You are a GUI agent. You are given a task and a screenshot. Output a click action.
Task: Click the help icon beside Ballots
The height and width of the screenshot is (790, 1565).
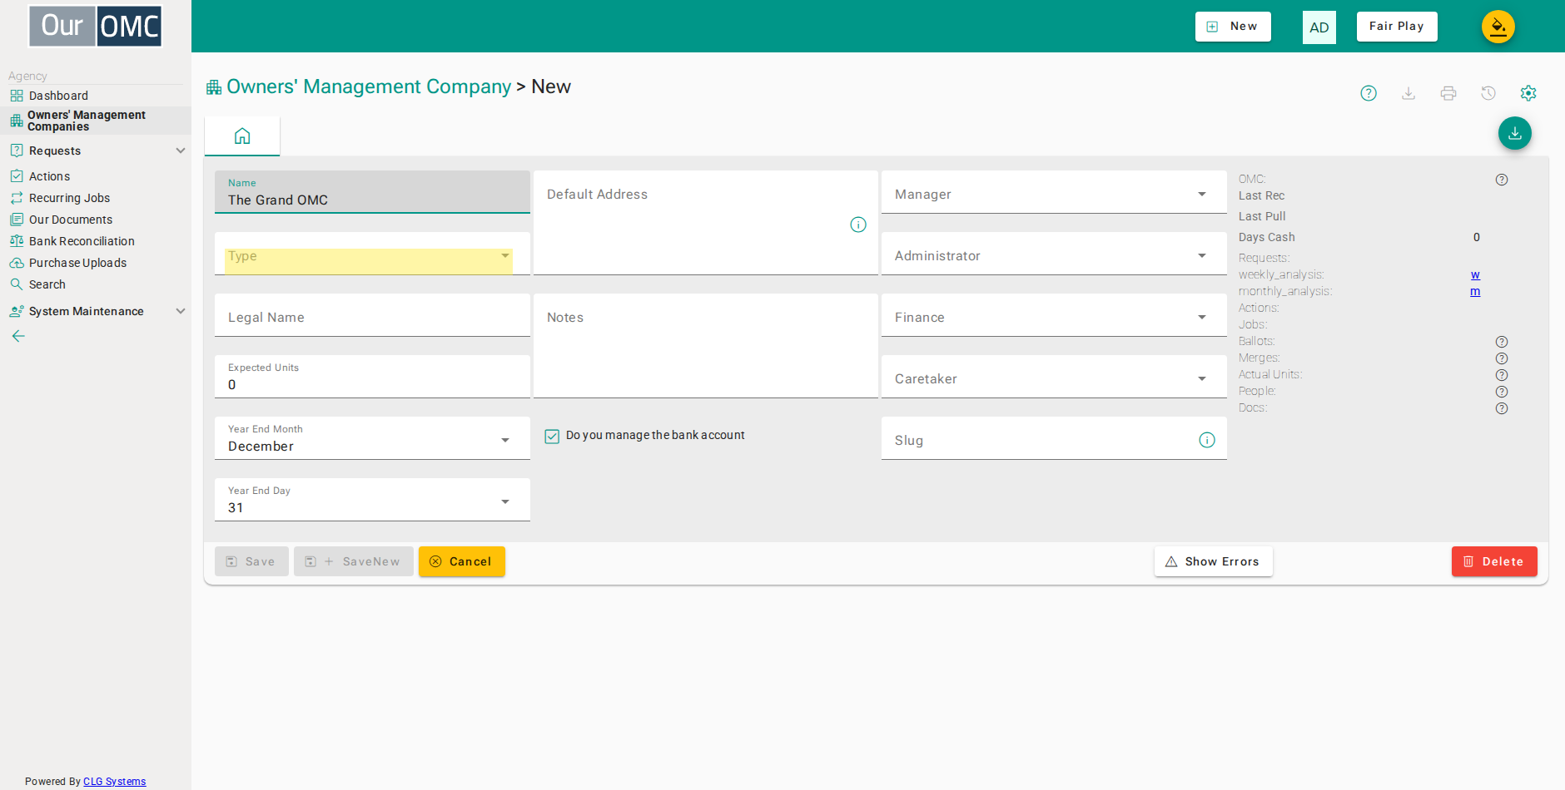pyautogui.click(x=1502, y=342)
